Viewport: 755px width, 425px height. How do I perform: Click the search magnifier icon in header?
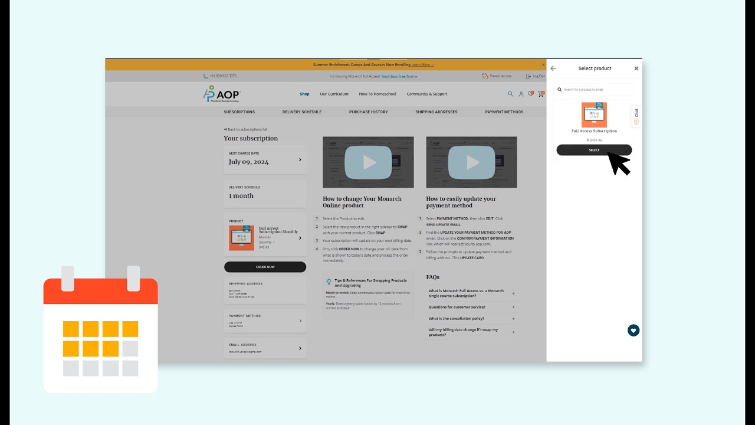(x=511, y=94)
